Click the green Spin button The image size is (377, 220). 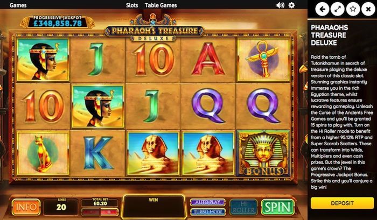pyautogui.click(x=278, y=207)
